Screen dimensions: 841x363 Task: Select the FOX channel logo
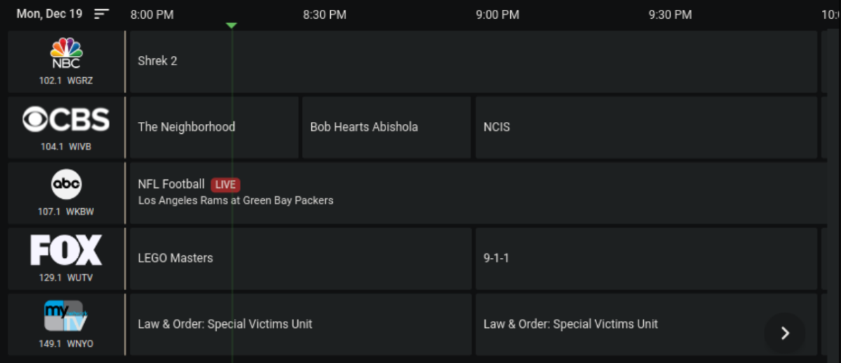(x=66, y=250)
